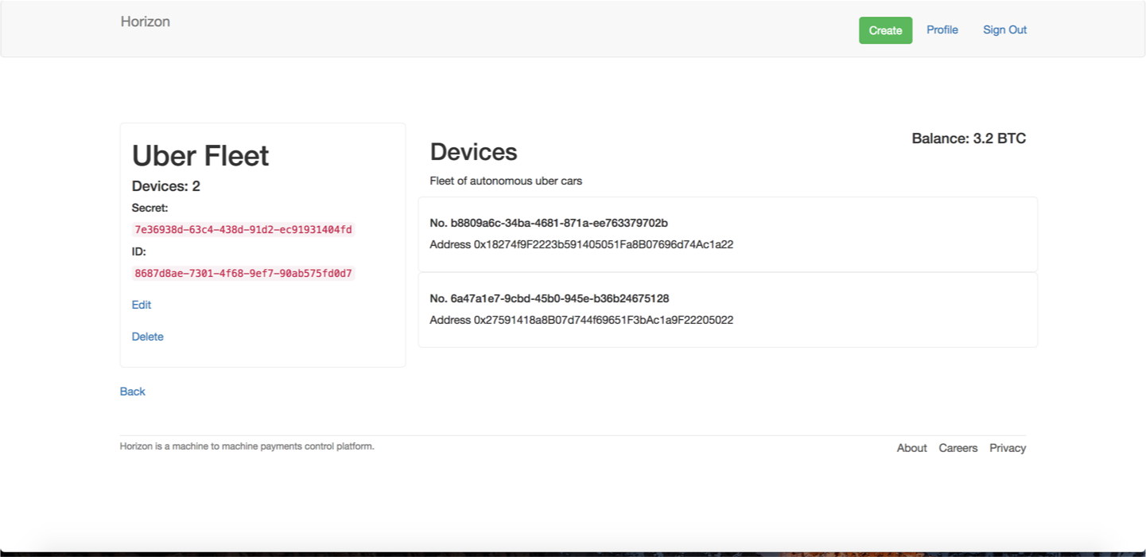The image size is (1146, 557).
Task: Click the Horizon machine payments footer tagline
Action: click(x=247, y=446)
